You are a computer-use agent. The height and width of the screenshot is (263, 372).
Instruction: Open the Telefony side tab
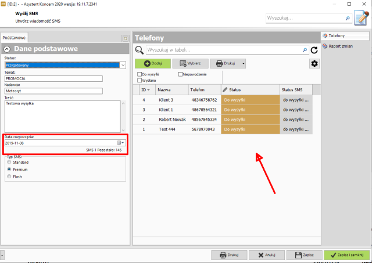pos(345,36)
